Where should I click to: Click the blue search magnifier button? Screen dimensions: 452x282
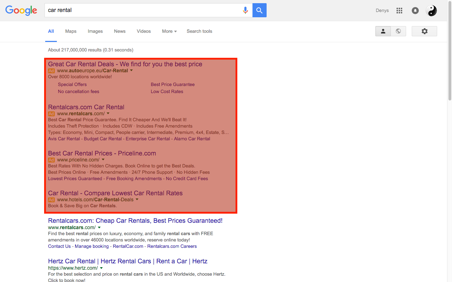260,10
